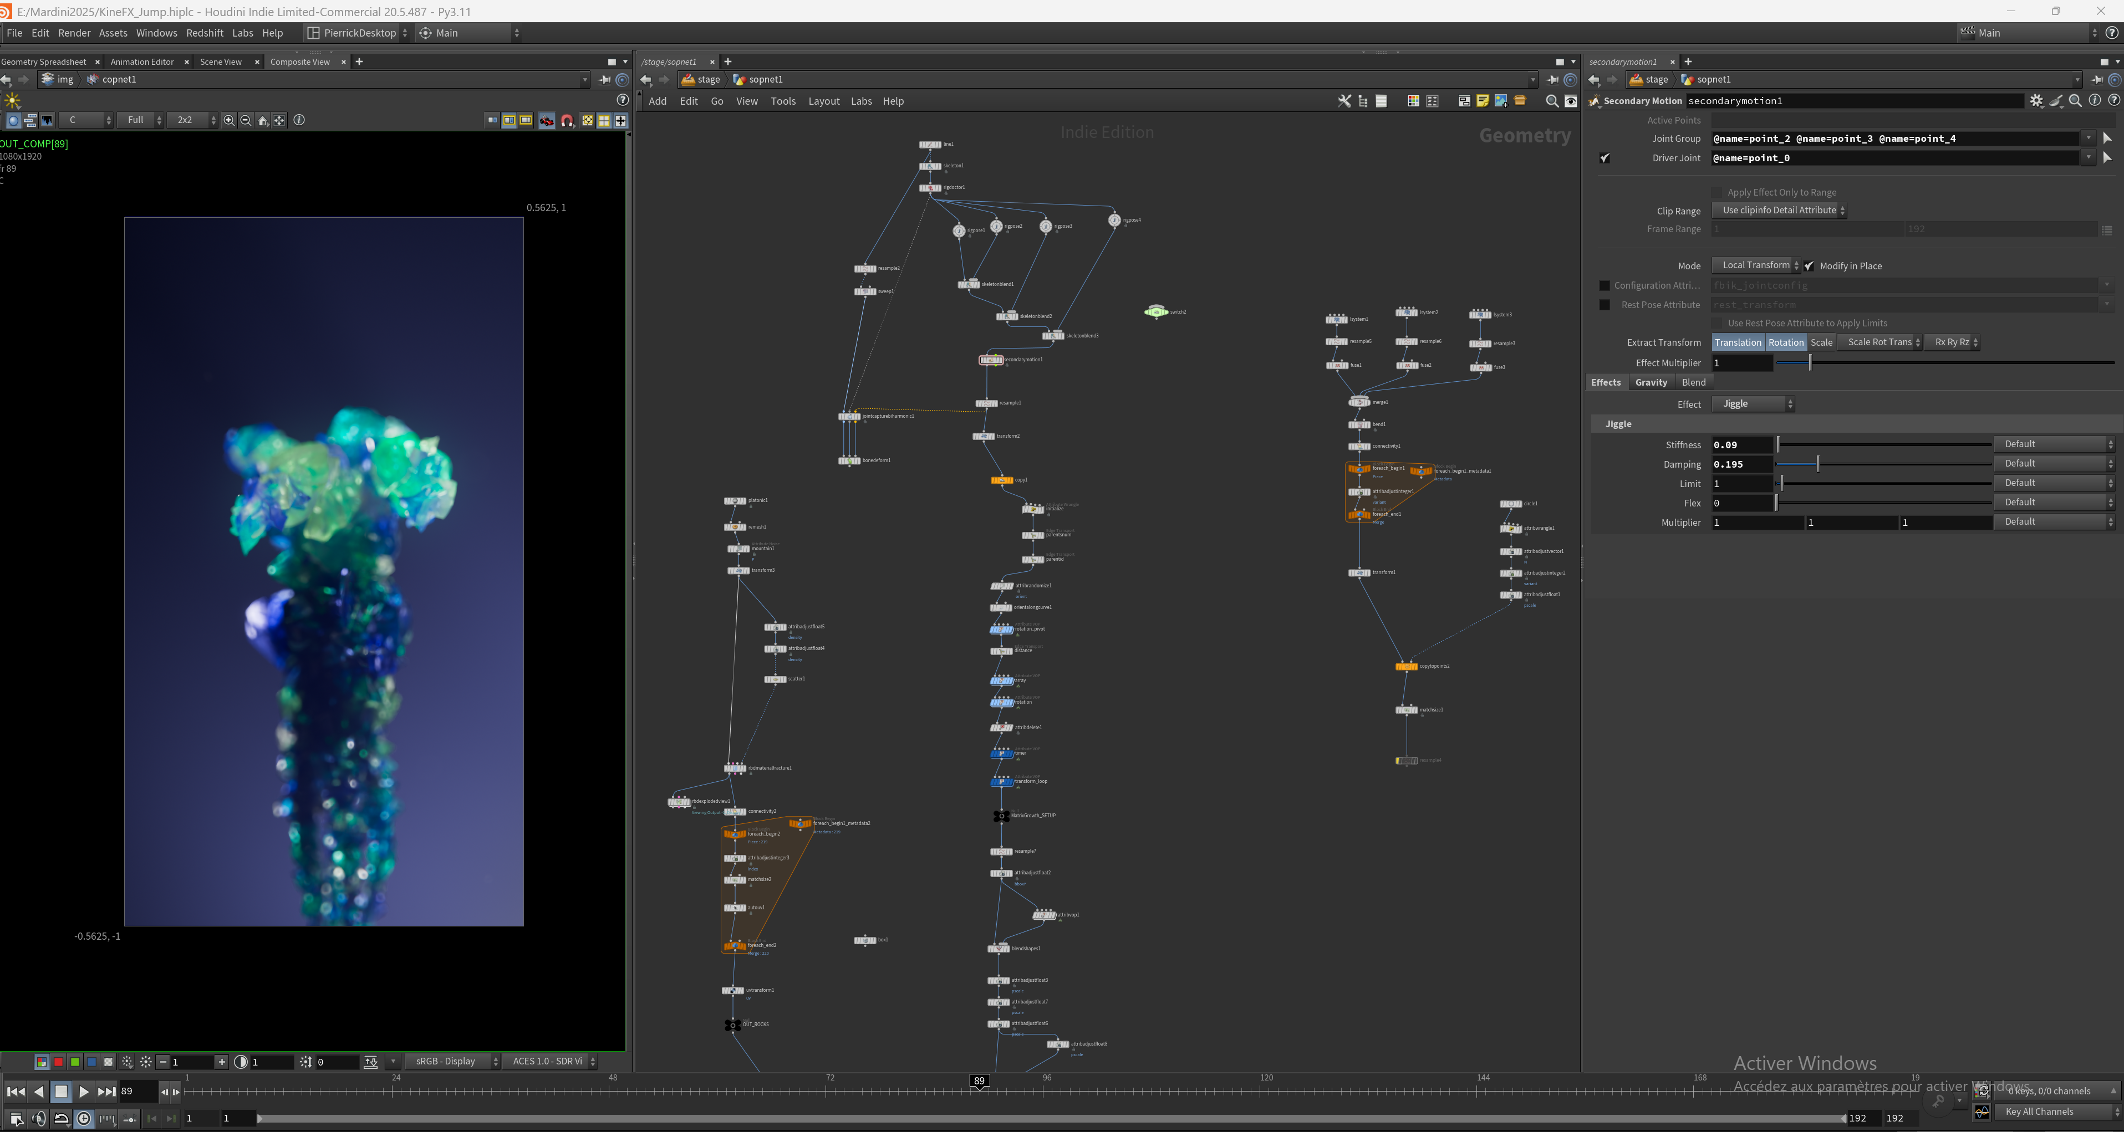2124x1132 pixels.
Task: Toggle the Scale extract transform button
Action: tap(1821, 343)
